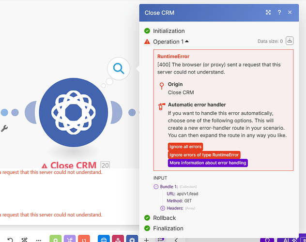Screen dimensions: 306x242
Task: Click the red warning triangle beside Operation 1
Action: coord(147,42)
